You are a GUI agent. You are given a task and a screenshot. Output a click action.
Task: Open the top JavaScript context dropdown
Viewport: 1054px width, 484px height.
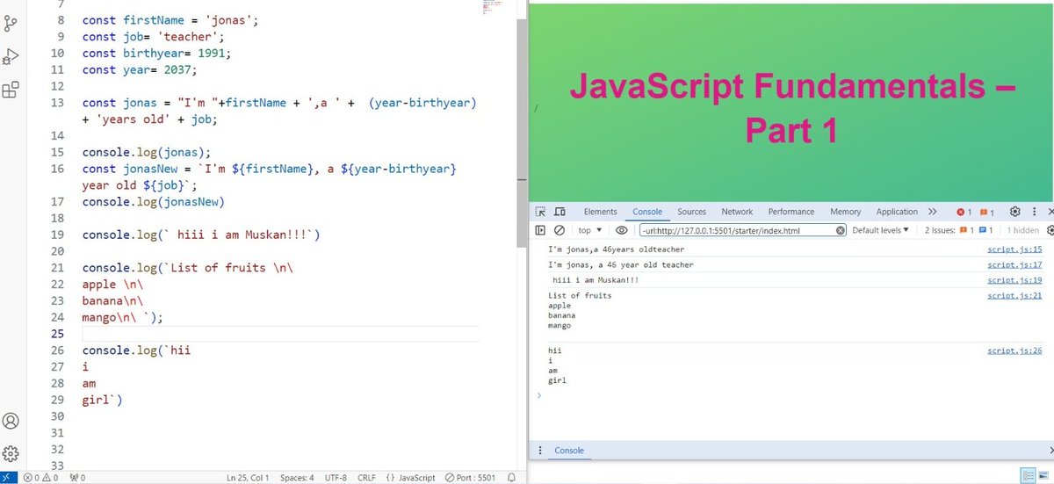pyautogui.click(x=590, y=230)
